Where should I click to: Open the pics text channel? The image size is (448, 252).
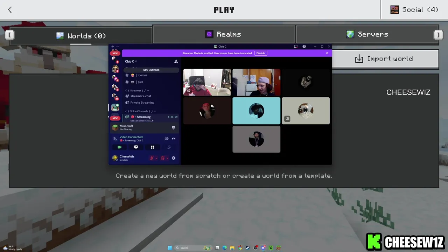pyautogui.click(x=151, y=82)
